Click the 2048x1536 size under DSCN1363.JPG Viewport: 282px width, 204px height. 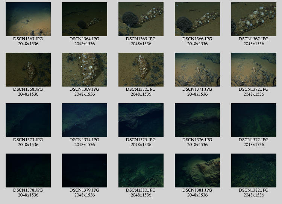28,44
